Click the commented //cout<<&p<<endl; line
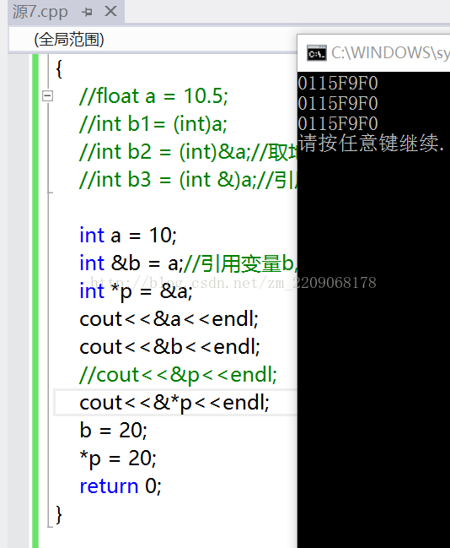450x548 pixels. point(179,375)
